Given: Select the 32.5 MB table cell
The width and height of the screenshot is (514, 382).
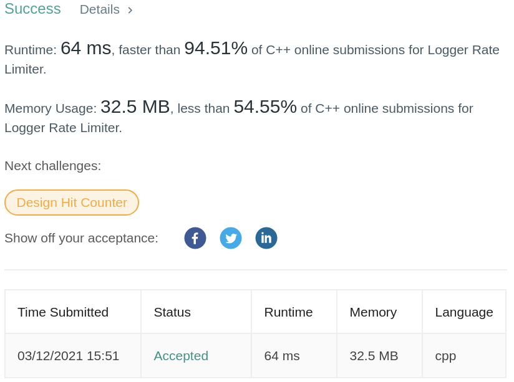Looking at the screenshot, I should point(374,356).
